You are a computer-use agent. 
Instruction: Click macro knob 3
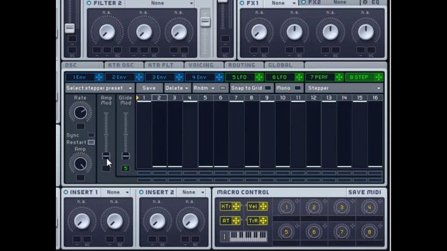click(342, 208)
